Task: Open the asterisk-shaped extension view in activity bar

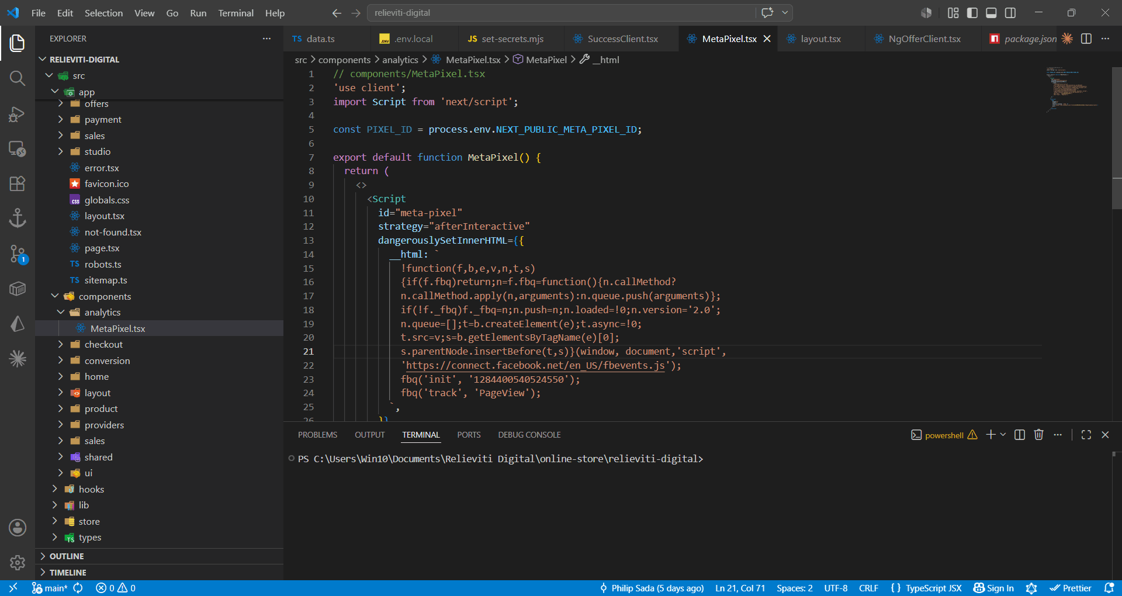Action: click(18, 358)
